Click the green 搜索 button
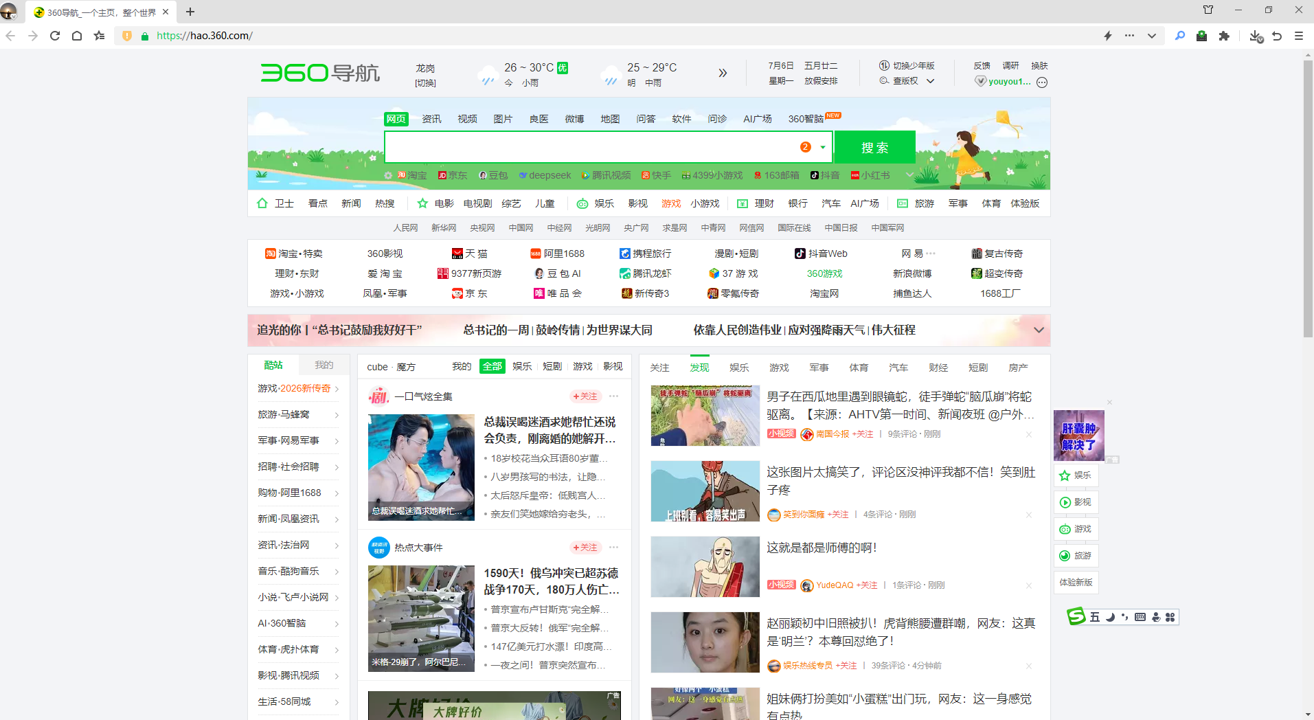 coord(874,147)
